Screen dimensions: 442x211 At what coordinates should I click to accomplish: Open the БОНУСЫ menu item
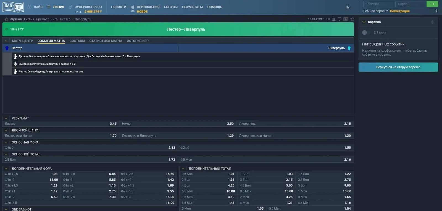(x=171, y=7)
